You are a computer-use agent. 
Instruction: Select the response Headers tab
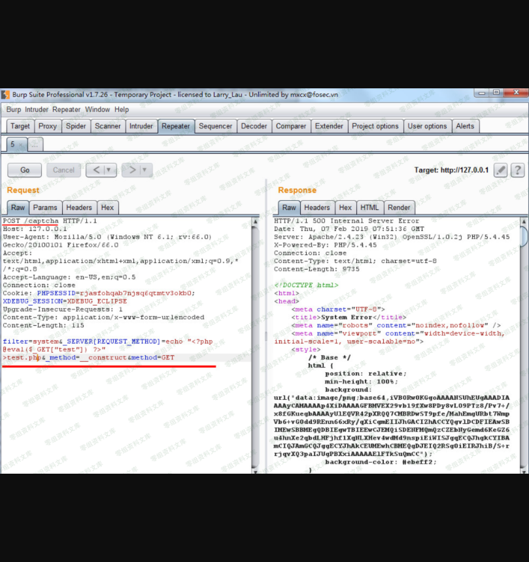[x=316, y=207]
